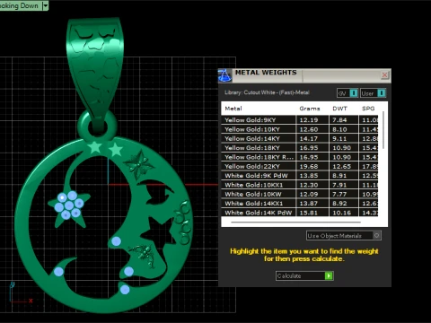Select the Yellow Gold:14KY row
Screen dimensions: 431x323
click(300, 138)
